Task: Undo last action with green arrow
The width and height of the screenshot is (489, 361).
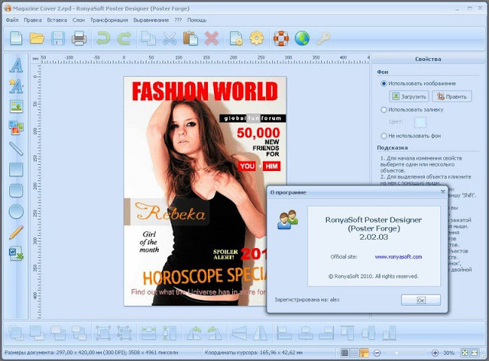Action: point(103,38)
